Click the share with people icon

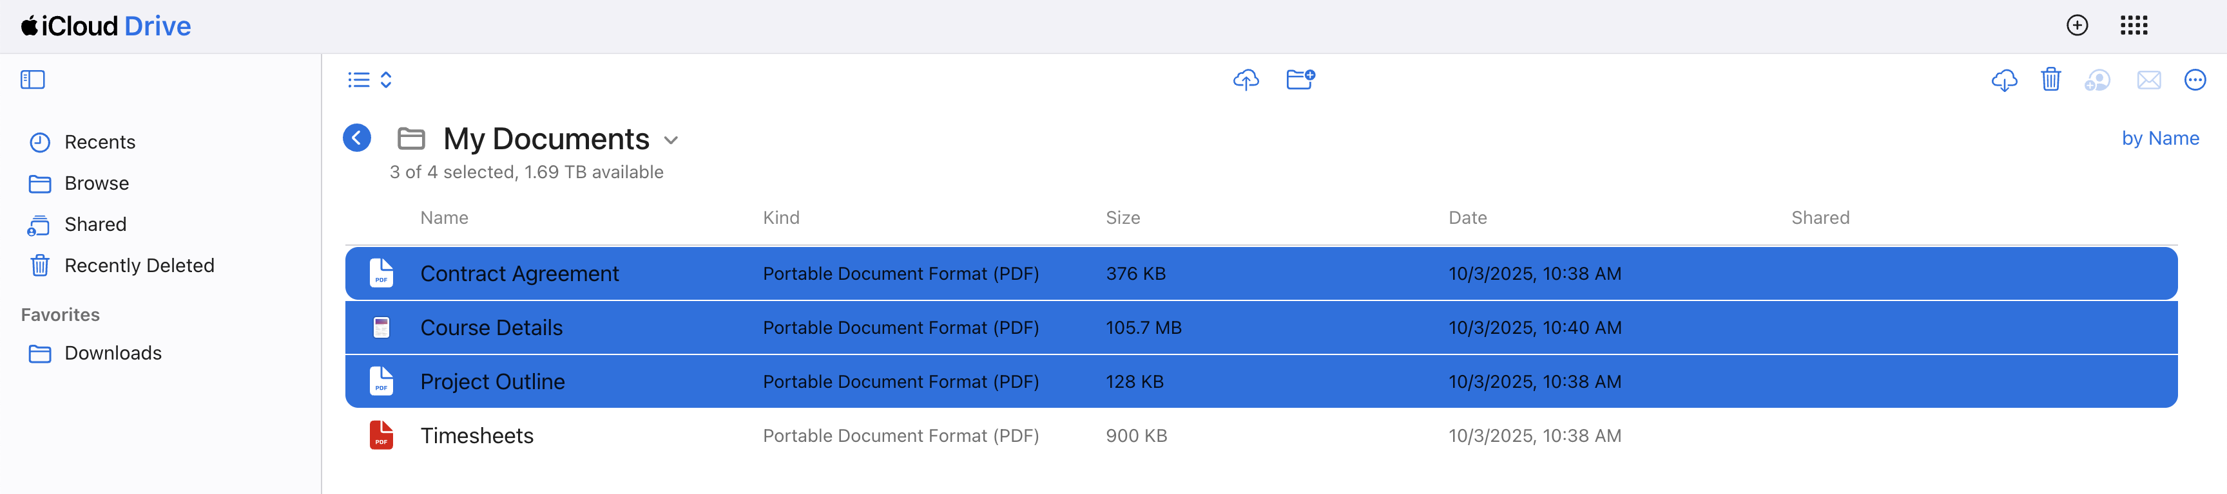tap(2096, 80)
